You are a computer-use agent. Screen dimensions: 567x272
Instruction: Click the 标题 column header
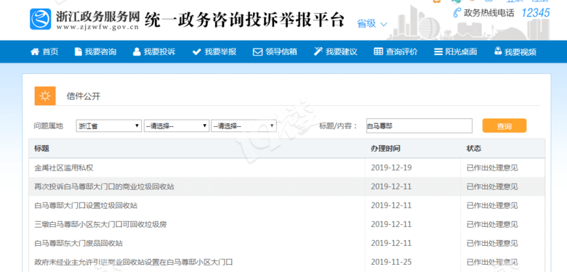[x=42, y=148]
